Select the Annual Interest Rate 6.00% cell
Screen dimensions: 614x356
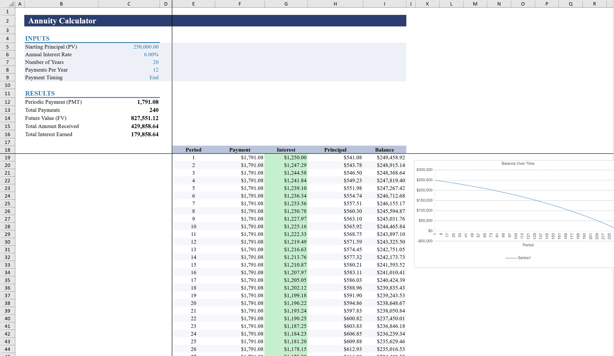click(129, 54)
